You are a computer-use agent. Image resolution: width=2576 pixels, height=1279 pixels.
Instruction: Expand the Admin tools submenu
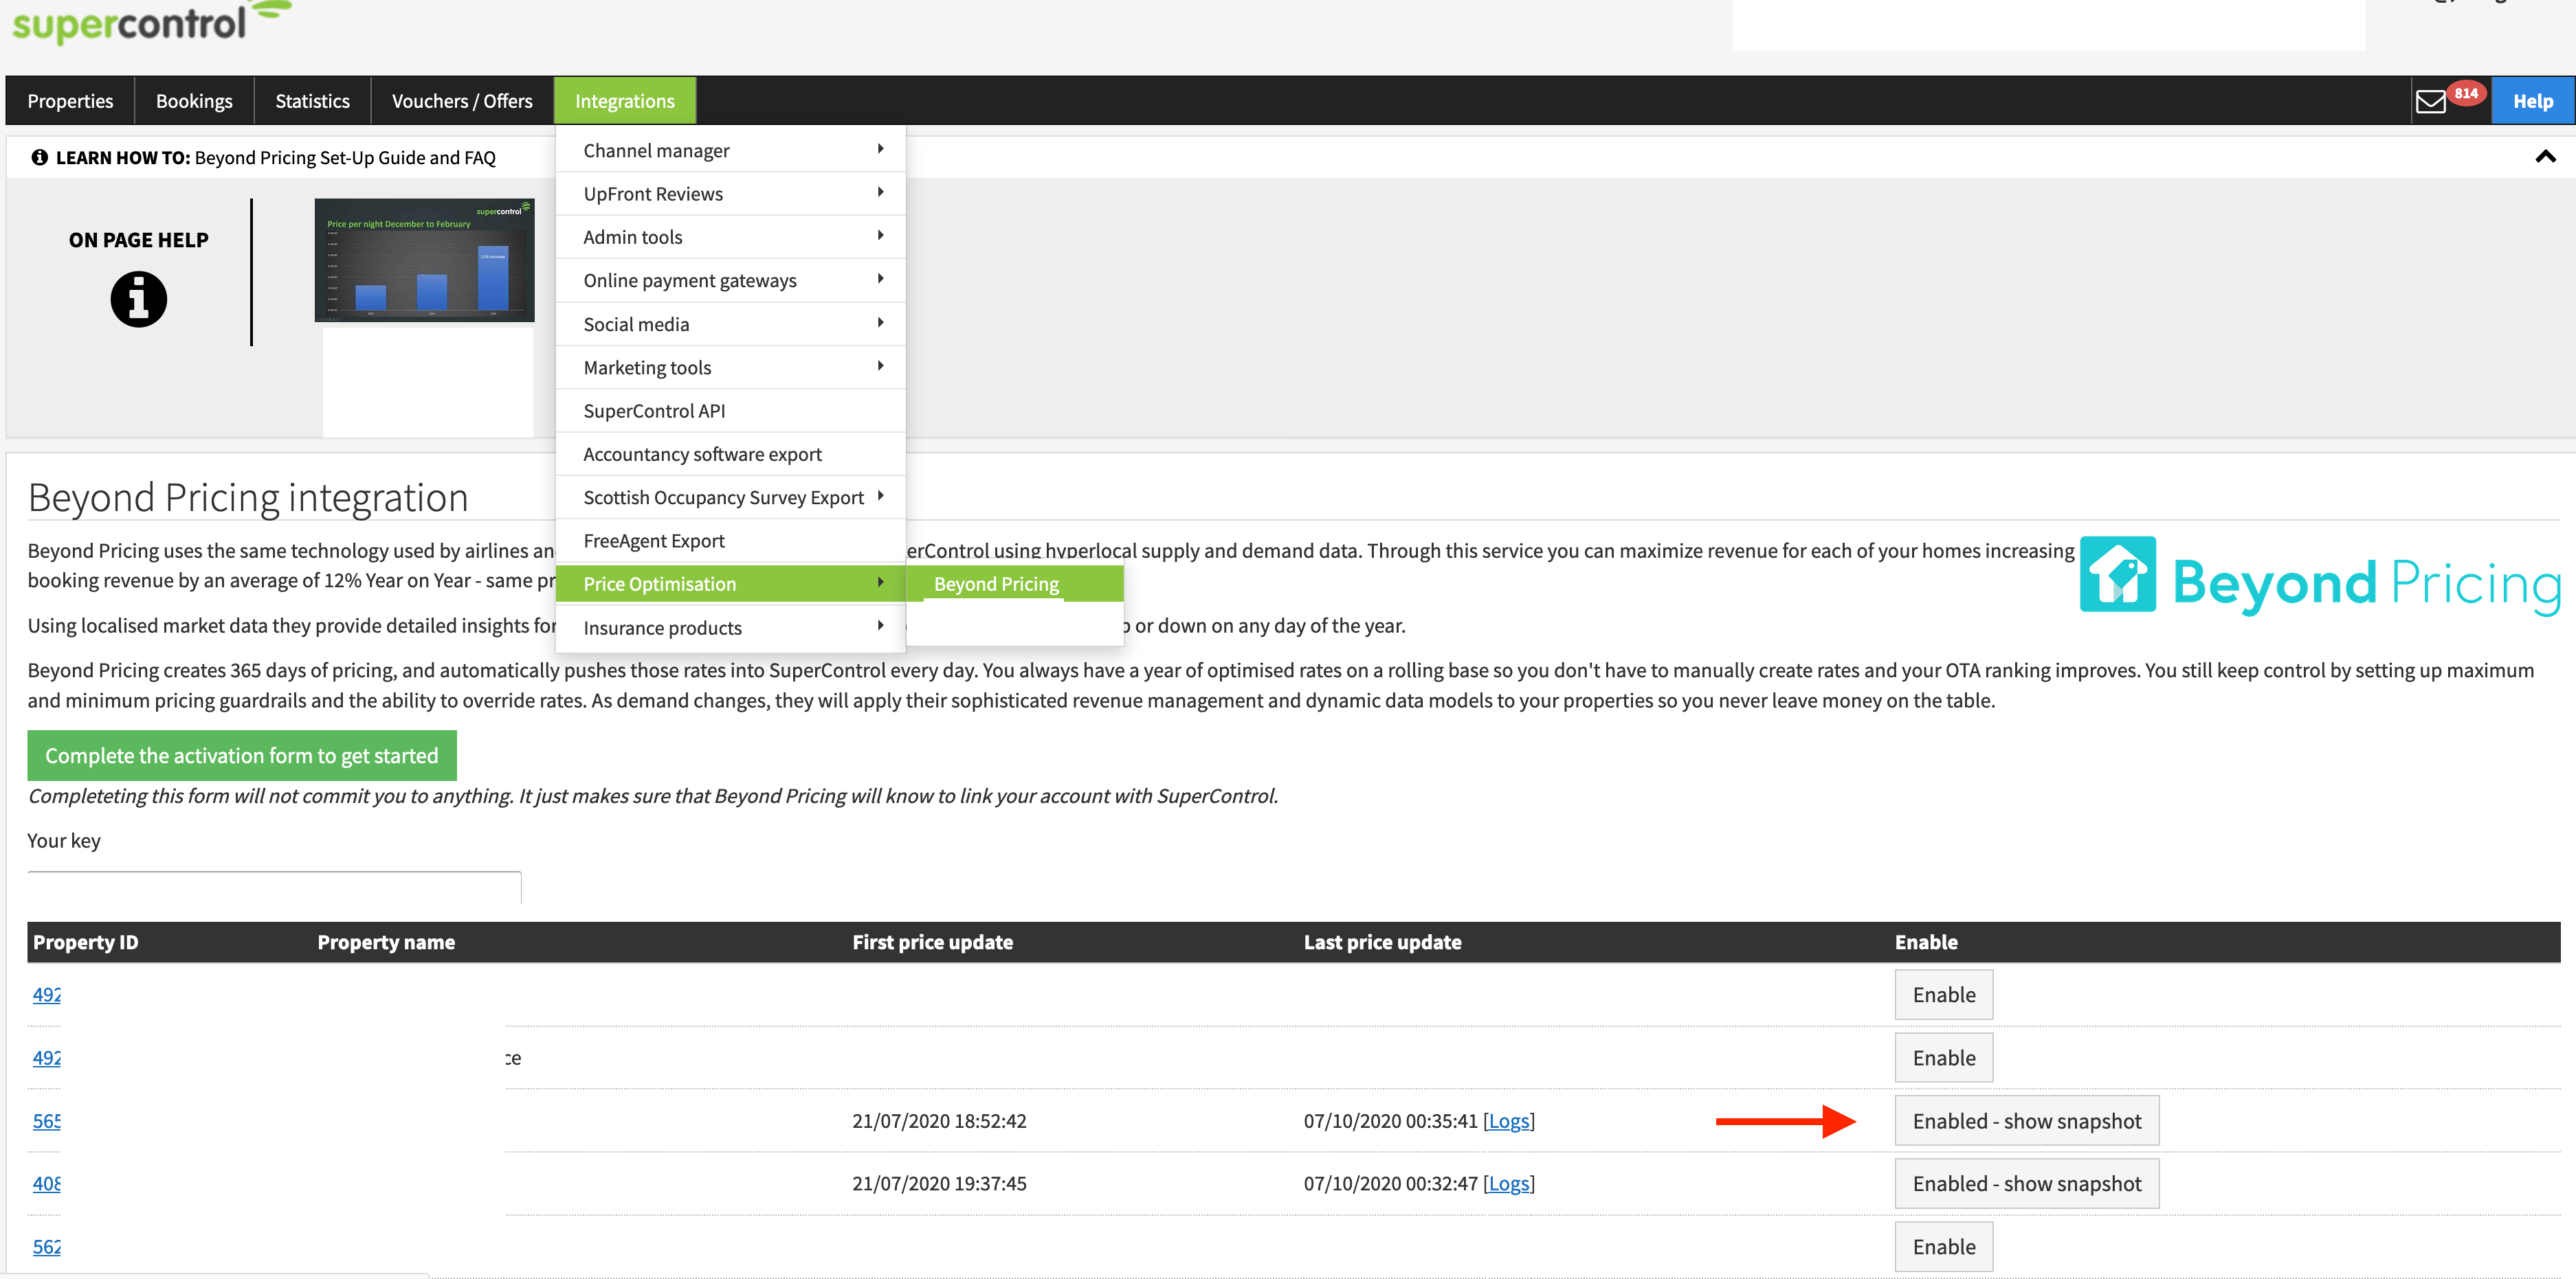coord(731,237)
